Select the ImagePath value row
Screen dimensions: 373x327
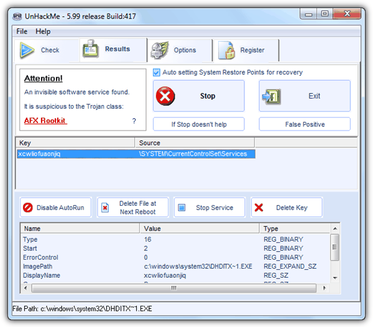coord(175,266)
